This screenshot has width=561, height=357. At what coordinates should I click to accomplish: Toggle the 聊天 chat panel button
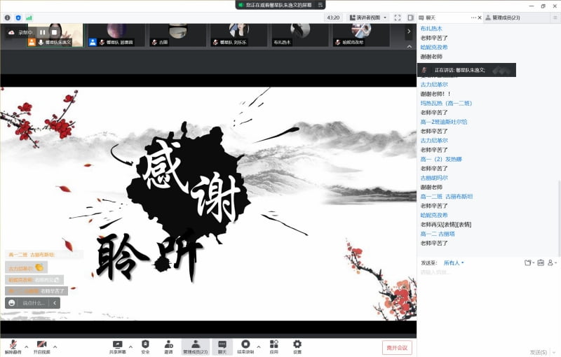pyautogui.click(x=222, y=344)
